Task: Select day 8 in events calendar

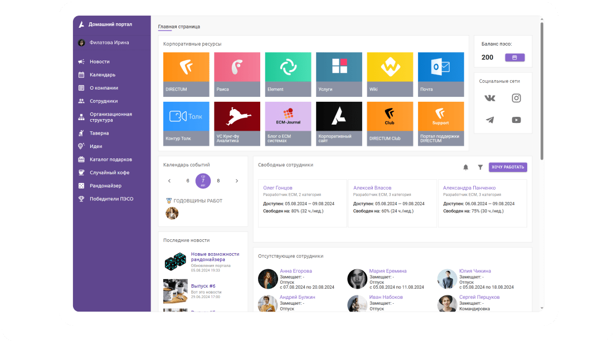Action: [218, 181]
